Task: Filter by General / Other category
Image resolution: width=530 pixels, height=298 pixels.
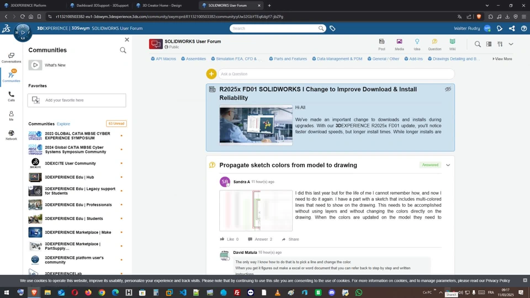Action: [383, 59]
